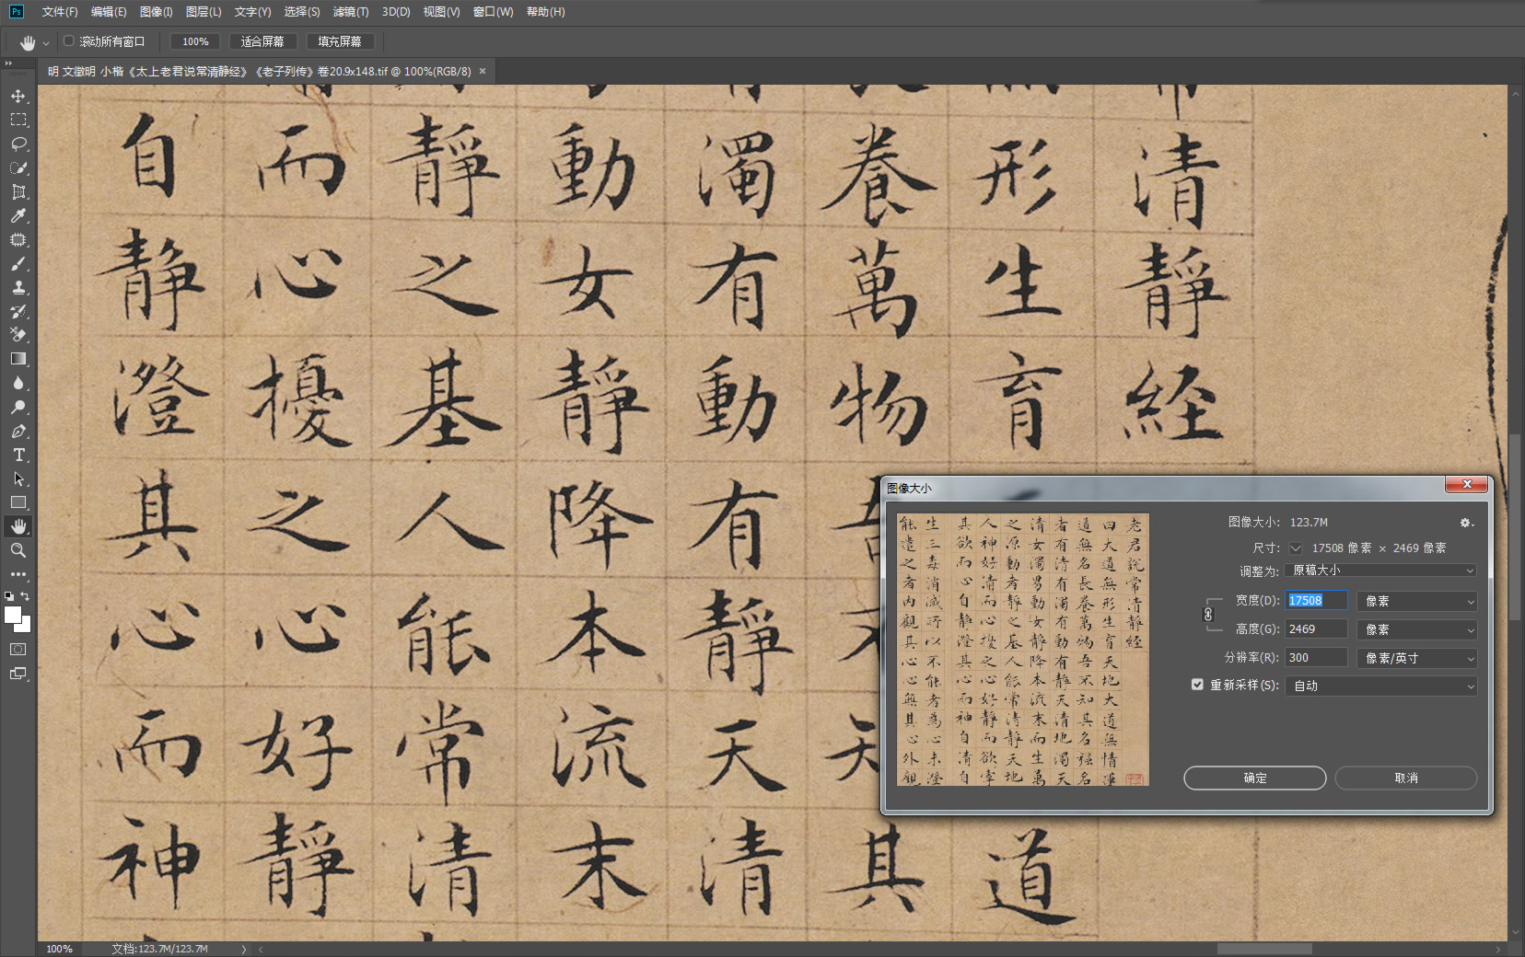The height and width of the screenshot is (957, 1525).
Task: Select the Patch healing tool
Action: pos(18,239)
